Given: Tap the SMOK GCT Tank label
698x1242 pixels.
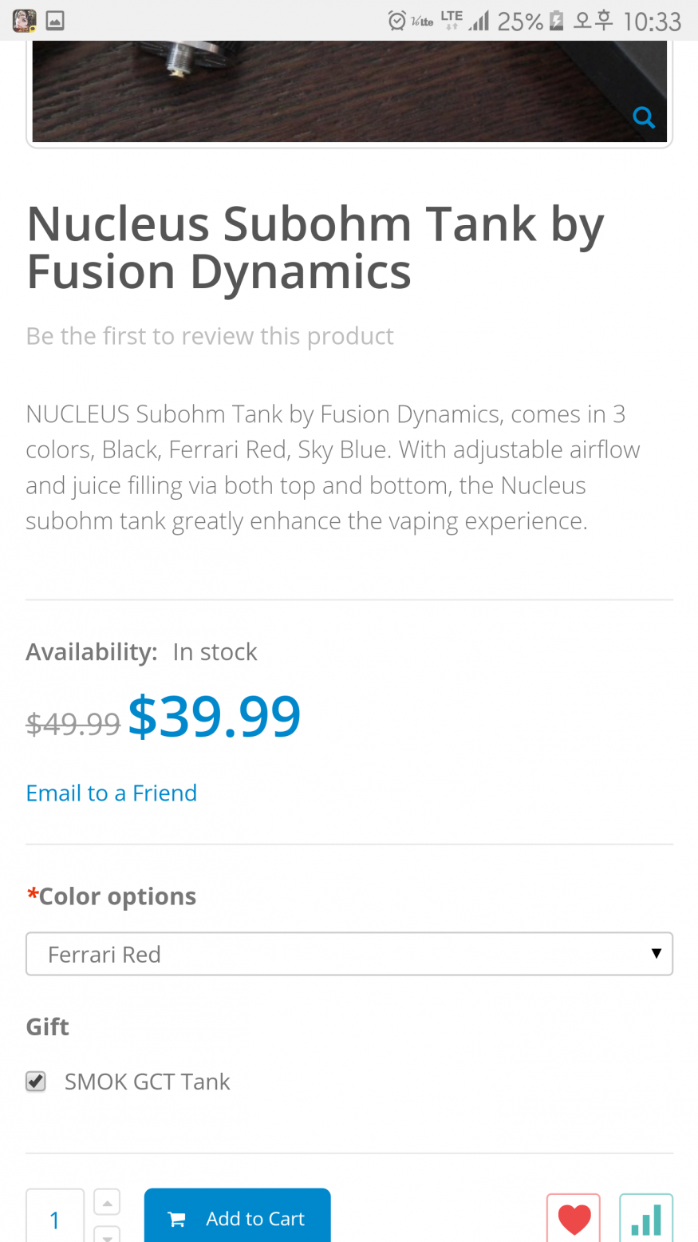Looking at the screenshot, I should click(x=147, y=1082).
